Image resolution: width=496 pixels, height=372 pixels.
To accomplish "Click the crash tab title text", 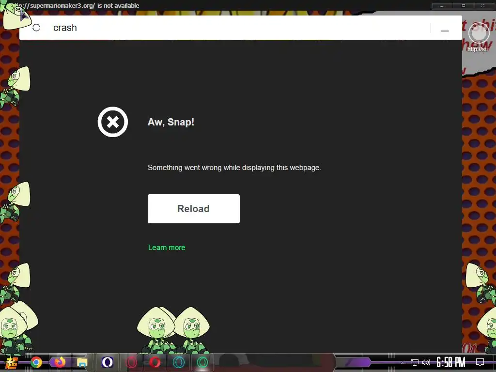I will 65,28.
